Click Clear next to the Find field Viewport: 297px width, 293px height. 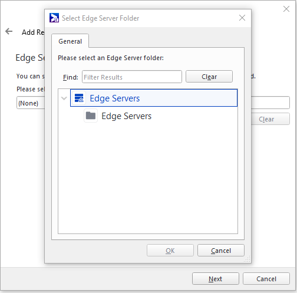[x=209, y=77]
